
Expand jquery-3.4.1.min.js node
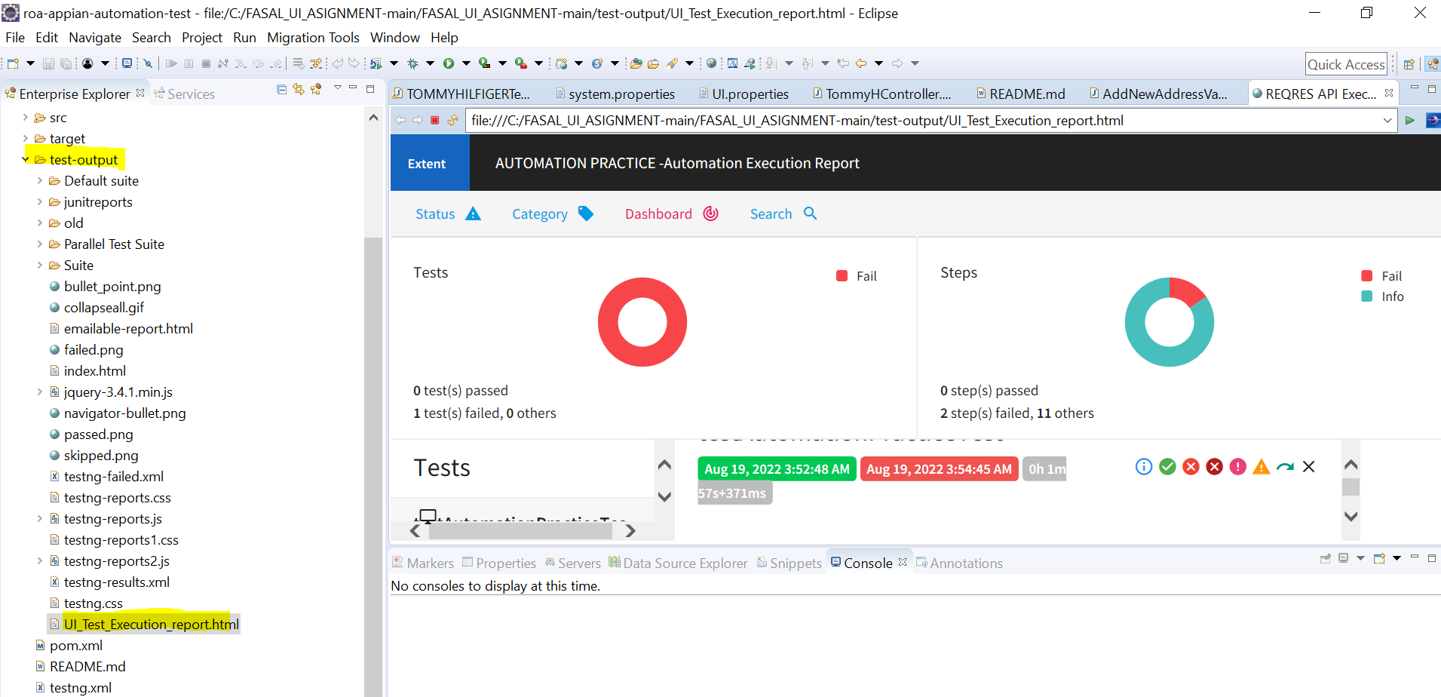coord(40,391)
